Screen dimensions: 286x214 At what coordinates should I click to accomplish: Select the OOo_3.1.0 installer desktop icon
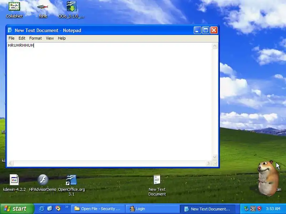pos(71,10)
